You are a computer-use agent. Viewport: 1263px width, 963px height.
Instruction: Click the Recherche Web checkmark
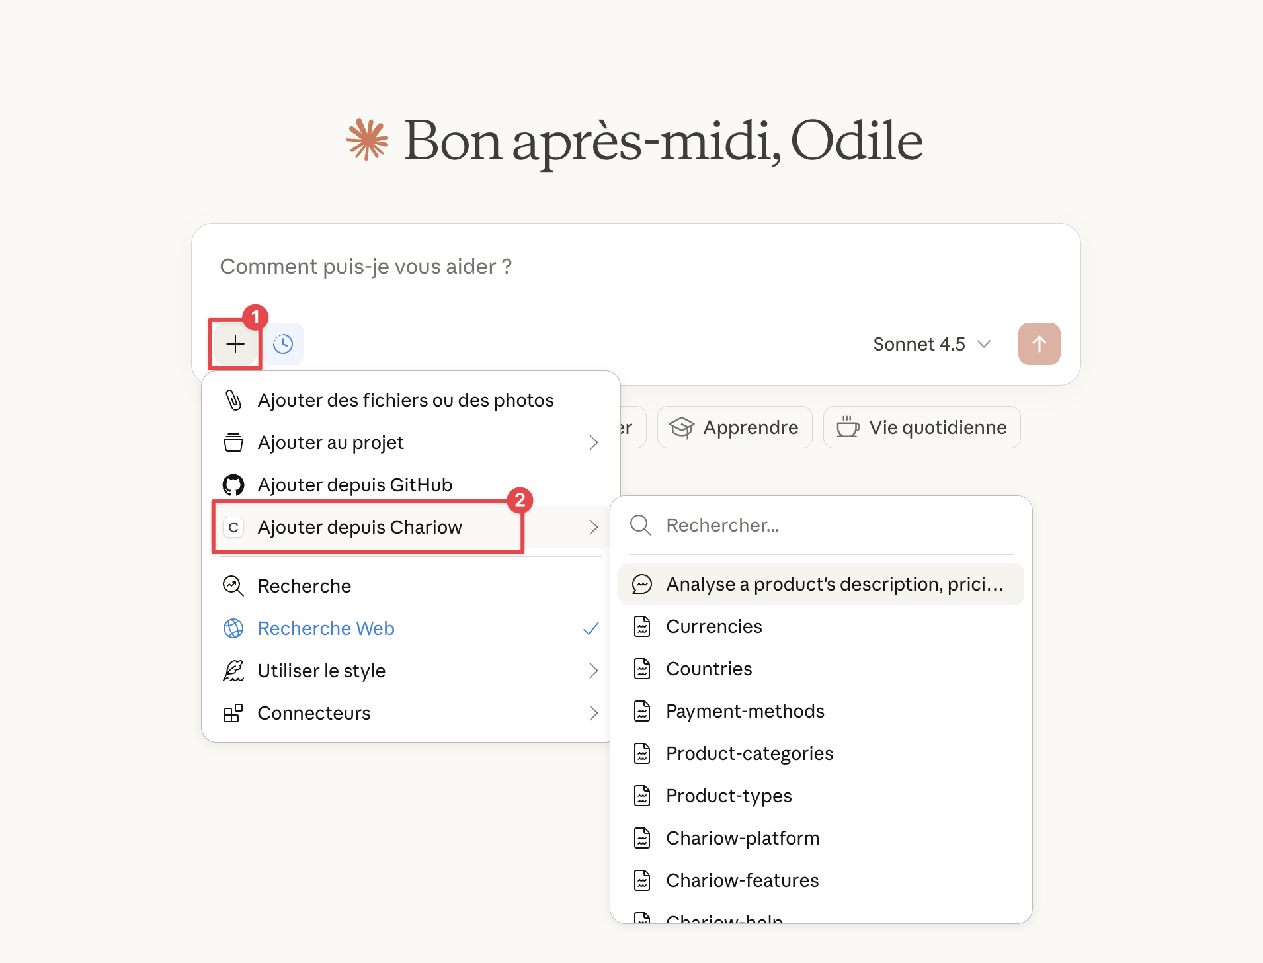(591, 628)
